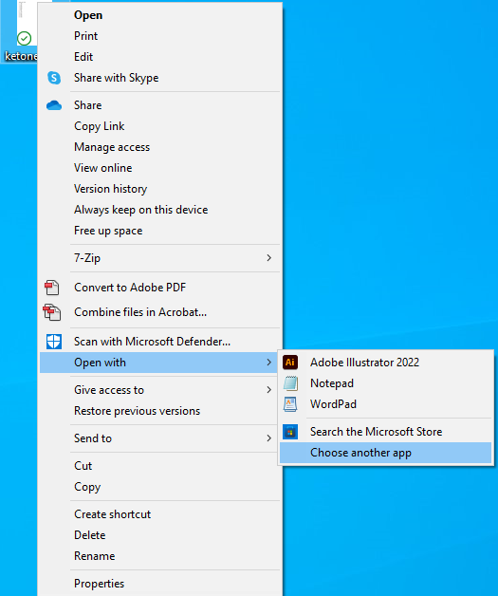Click the OneDrive cloud icon beside Share
498x596 pixels.
(54, 105)
